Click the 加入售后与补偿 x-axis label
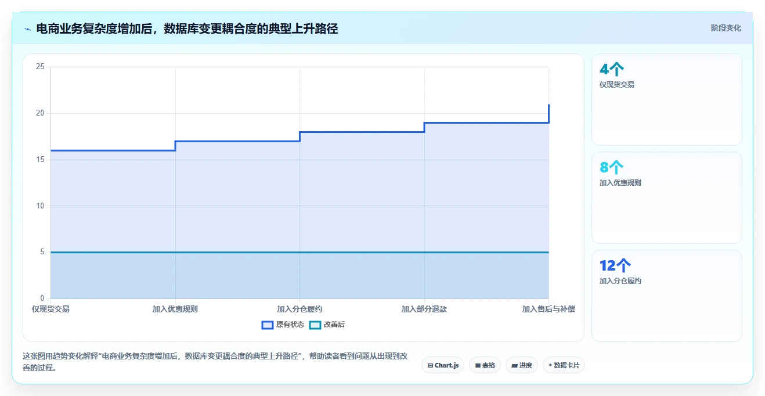The image size is (765, 396). [x=549, y=309]
